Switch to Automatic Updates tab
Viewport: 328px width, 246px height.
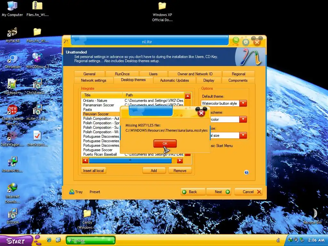(175, 80)
